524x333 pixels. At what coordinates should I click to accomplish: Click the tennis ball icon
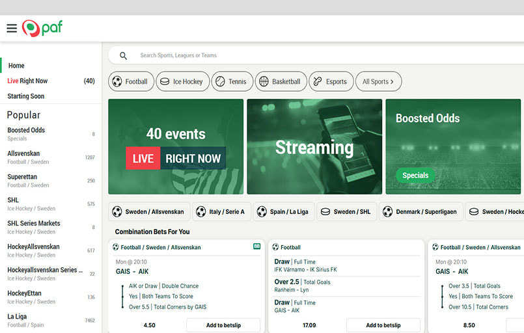[x=220, y=81]
